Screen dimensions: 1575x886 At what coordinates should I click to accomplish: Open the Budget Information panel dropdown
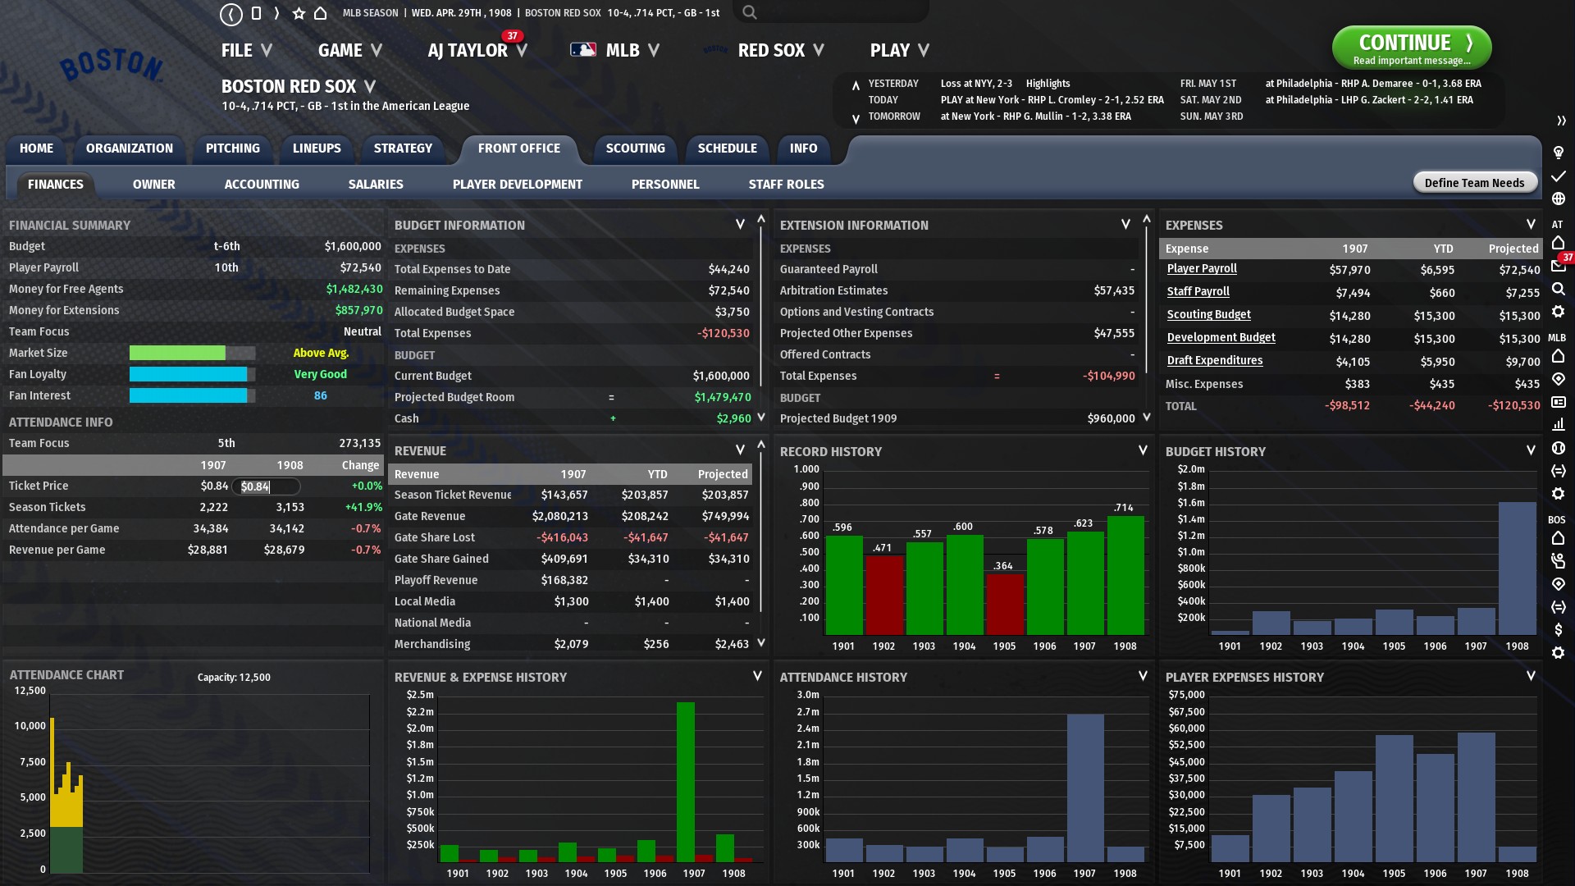point(740,225)
